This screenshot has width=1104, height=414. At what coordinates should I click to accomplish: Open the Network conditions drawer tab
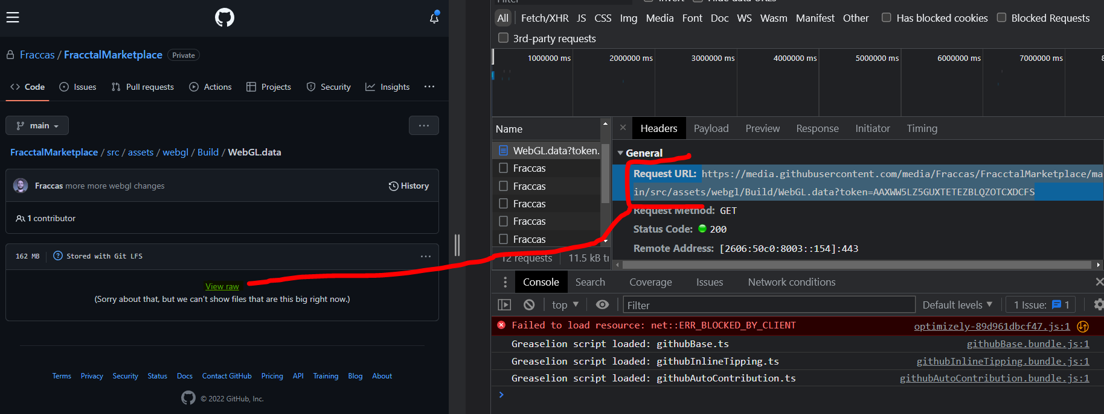click(792, 282)
